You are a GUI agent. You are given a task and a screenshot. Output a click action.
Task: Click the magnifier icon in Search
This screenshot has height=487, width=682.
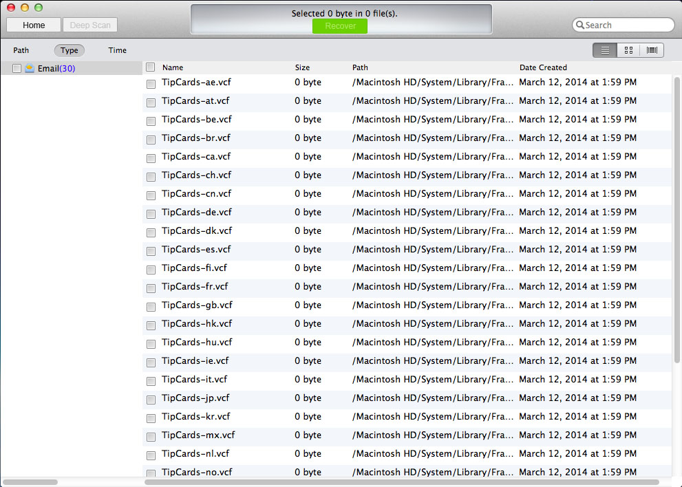pyautogui.click(x=579, y=25)
